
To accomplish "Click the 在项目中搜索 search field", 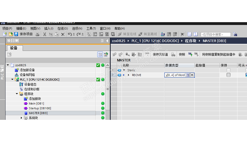I will pos(216,34).
